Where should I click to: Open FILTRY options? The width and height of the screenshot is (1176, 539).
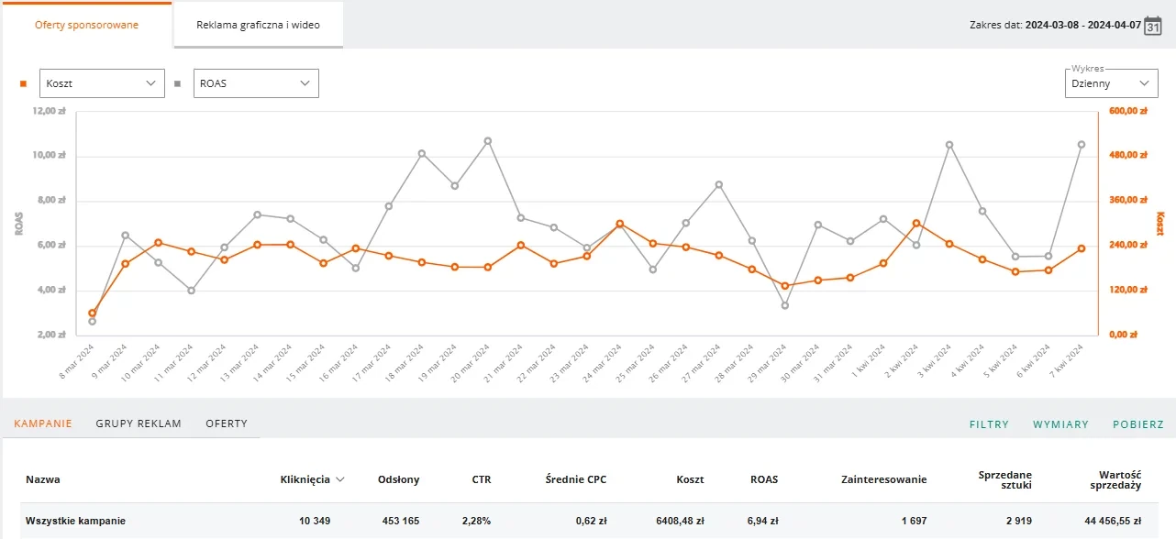tap(990, 424)
